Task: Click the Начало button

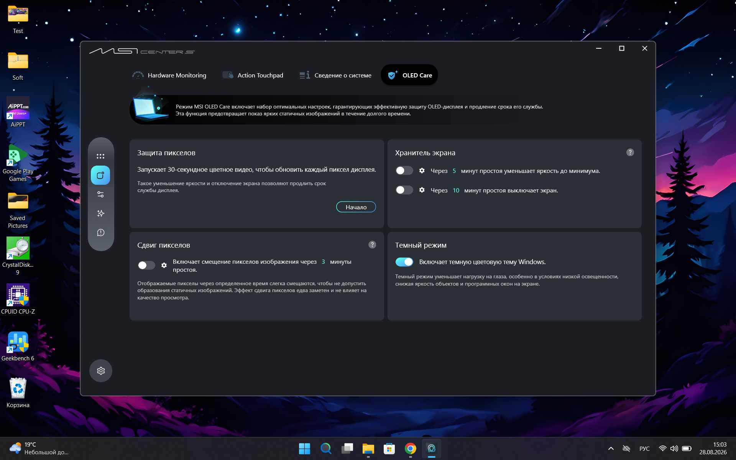Action: [x=356, y=207]
